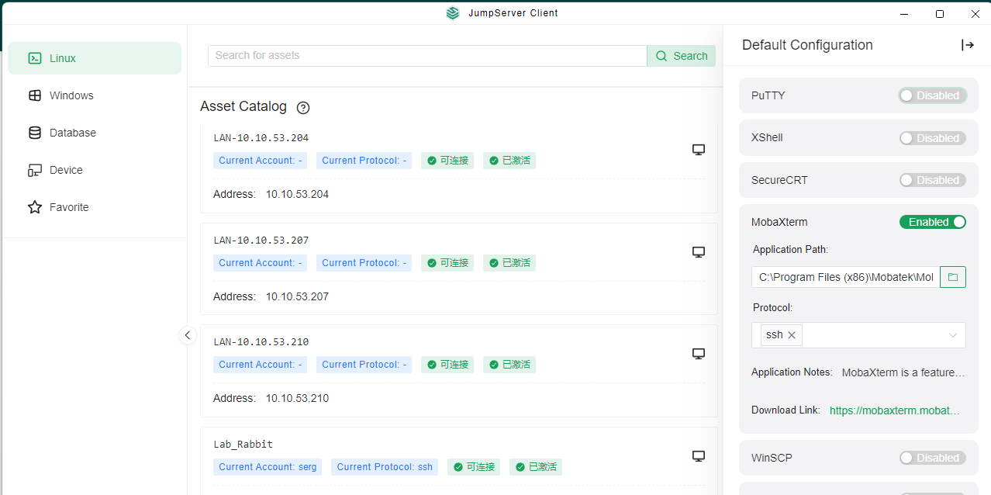Click Current Protocol tag of LAN-10.10.53.204
This screenshot has width=991, height=495.
364,161
